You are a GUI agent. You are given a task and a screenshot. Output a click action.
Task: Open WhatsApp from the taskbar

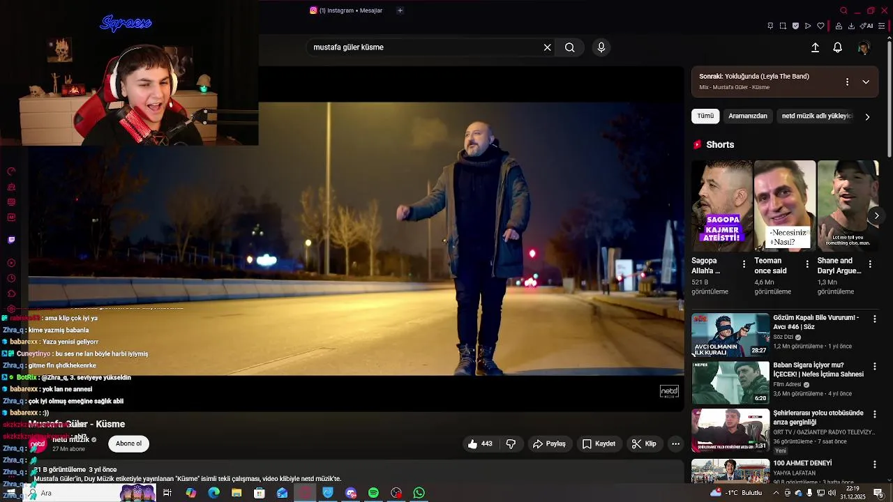(x=419, y=493)
